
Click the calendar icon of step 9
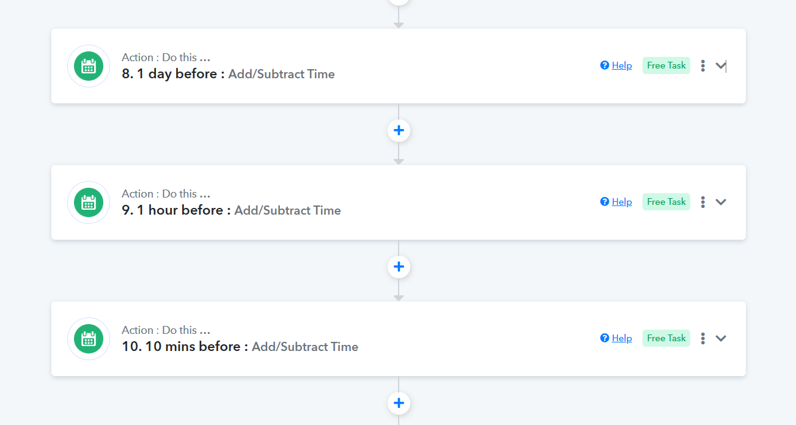[x=89, y=202]
